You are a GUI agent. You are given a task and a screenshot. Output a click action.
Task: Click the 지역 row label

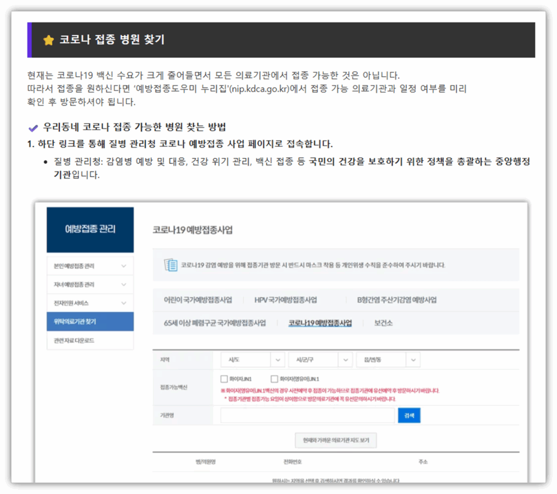point(165,360)
